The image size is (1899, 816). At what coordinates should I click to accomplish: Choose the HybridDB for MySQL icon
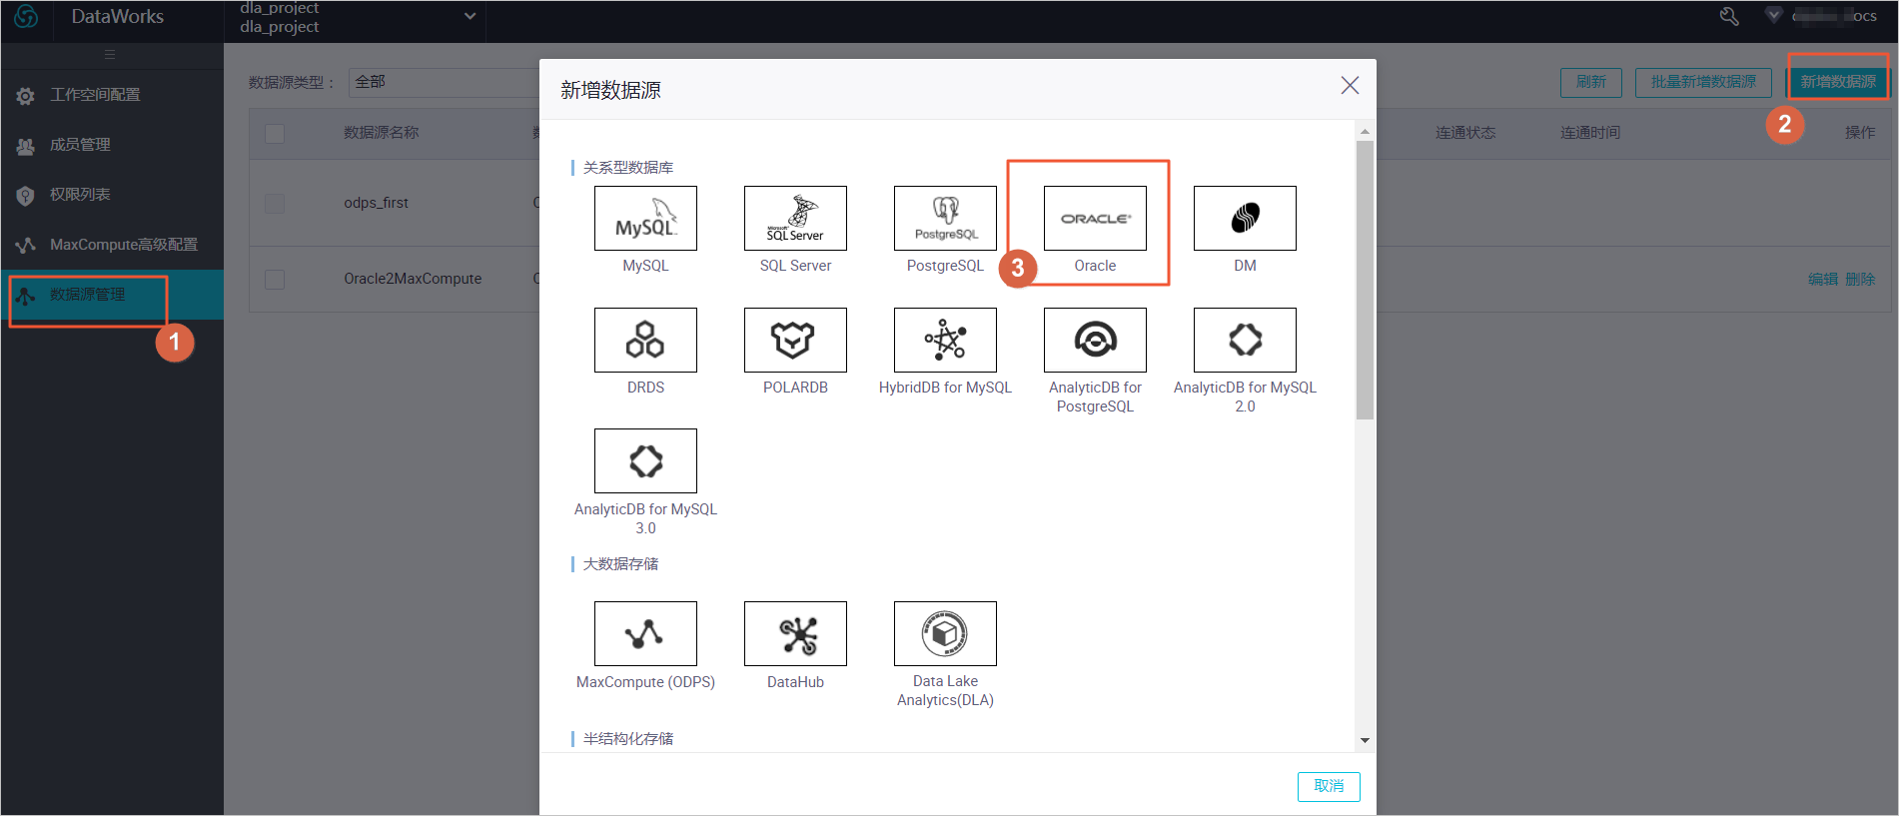pyautogui.click(x=945, y=340)
